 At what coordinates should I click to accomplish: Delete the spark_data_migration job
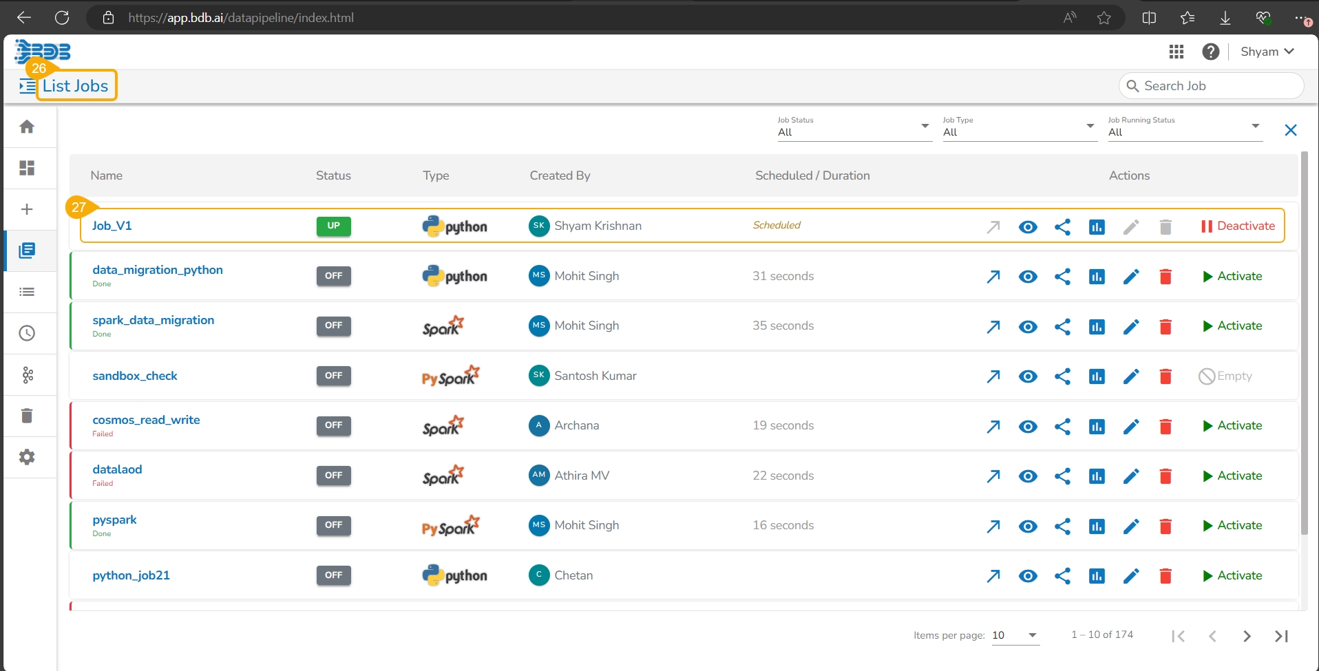click(x=1165, y=326)
